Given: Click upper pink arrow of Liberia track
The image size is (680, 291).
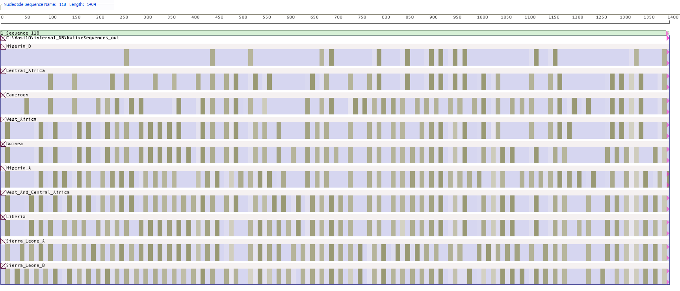Looking at the screenshot, I should pos(668,223).
